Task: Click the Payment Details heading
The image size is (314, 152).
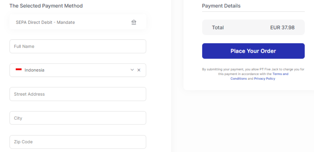Action: click(221, 6)
